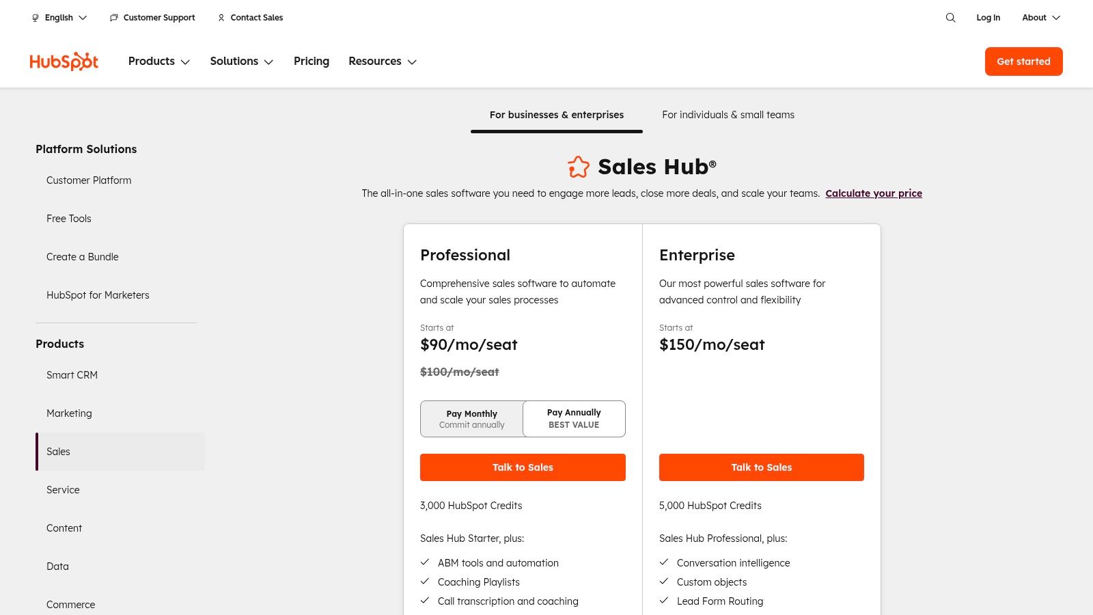
Task: Switch billing to Pay Monthly
Action: tap(471, 418)
